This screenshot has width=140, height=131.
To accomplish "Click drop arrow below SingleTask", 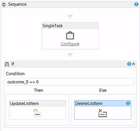I will 70,55.
